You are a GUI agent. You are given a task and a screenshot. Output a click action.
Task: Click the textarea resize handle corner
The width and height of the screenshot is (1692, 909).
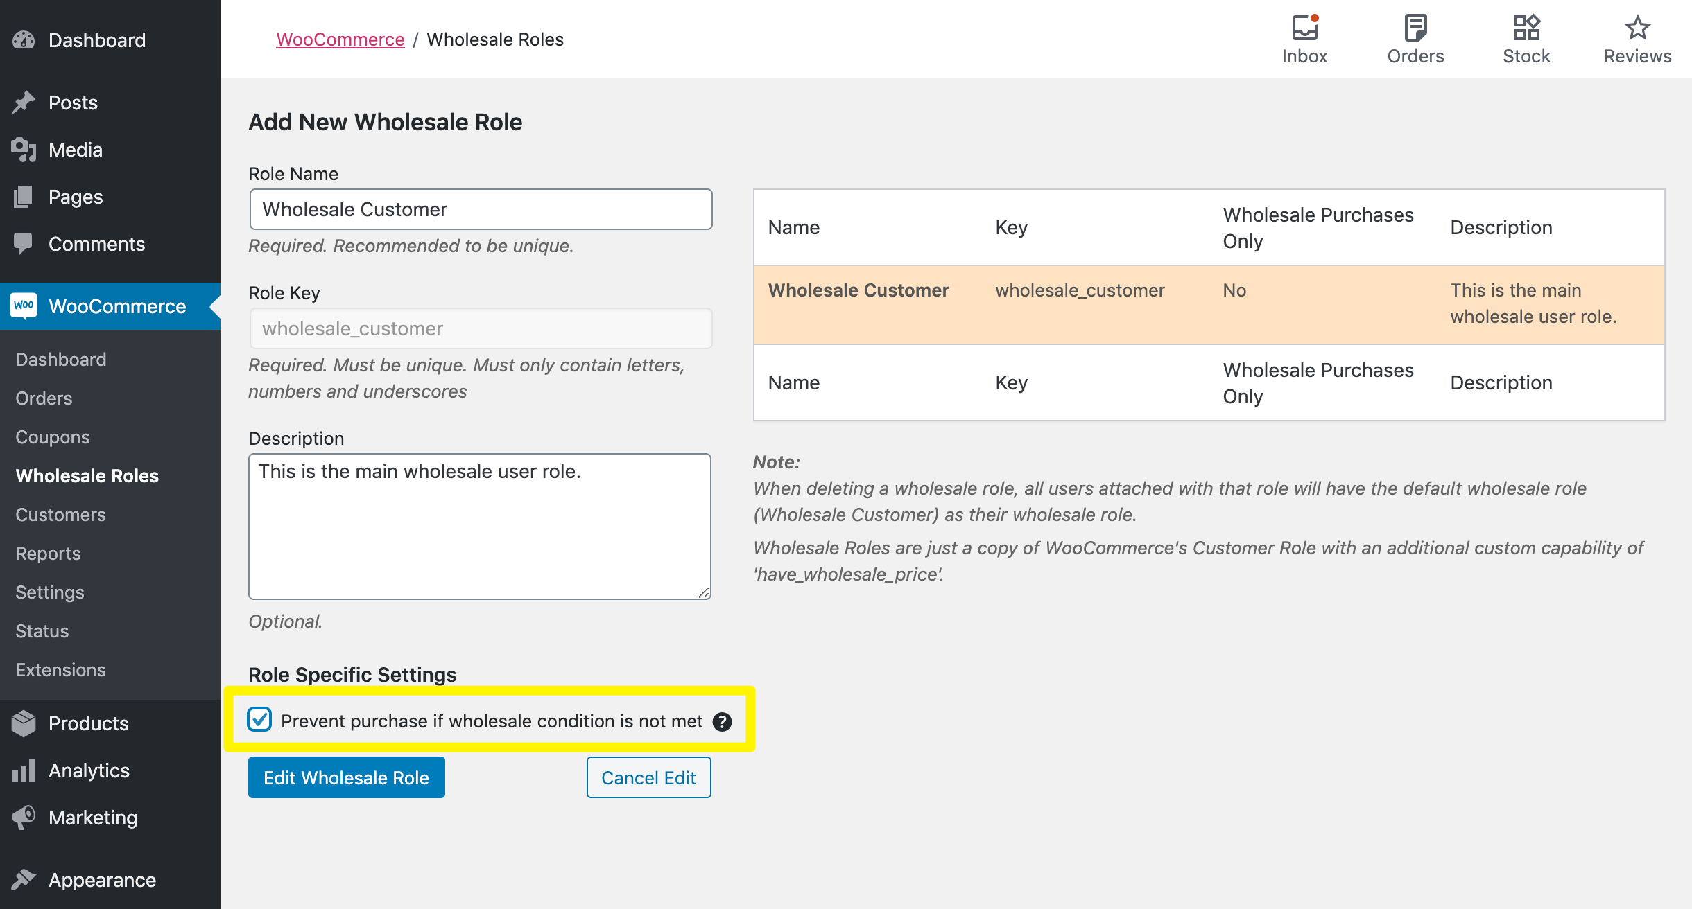[x=704, y=592]
